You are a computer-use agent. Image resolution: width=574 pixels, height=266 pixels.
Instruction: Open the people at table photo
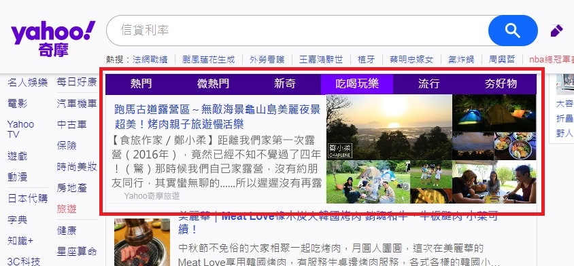494,182
